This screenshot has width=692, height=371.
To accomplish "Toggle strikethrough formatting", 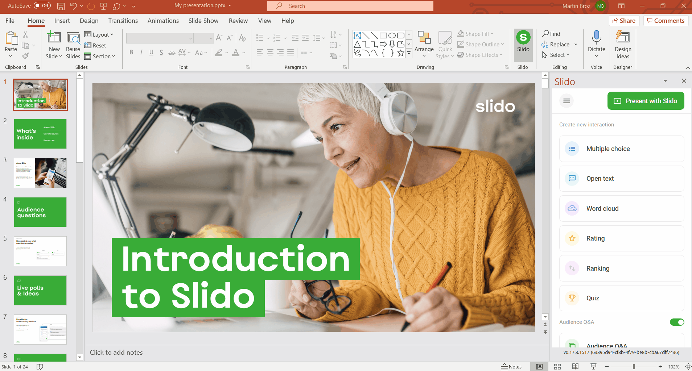I will tap(172, 53).
